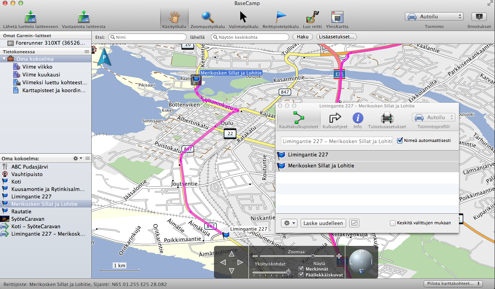This screenshot has width=495, height=289.
Task: Activate the Zoomaustyökalu magnifier tool
Action: [x=207, y=17]
